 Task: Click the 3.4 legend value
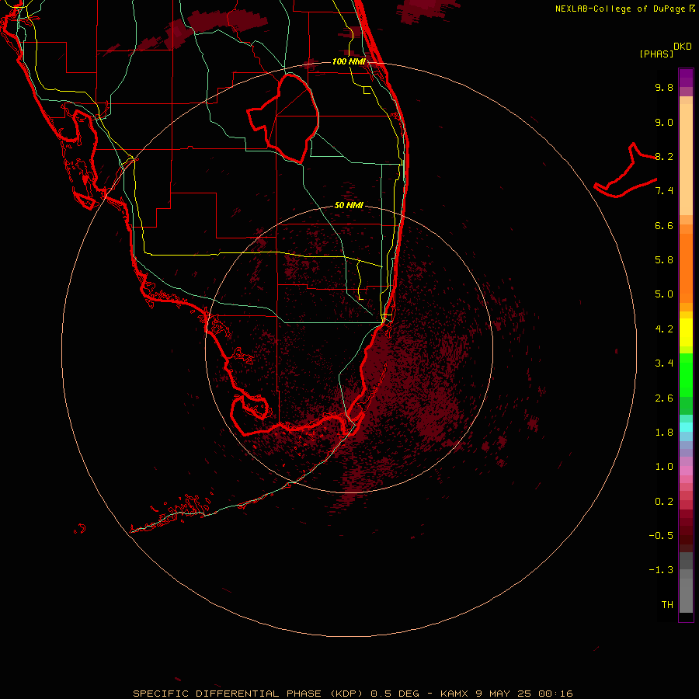tap(664, 363)
